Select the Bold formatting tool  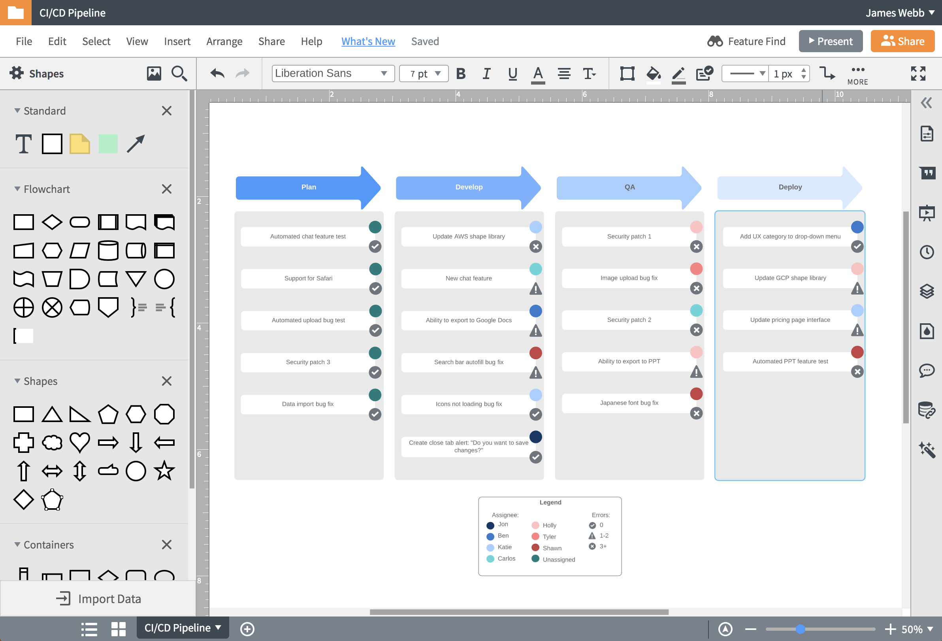(462, 73)
